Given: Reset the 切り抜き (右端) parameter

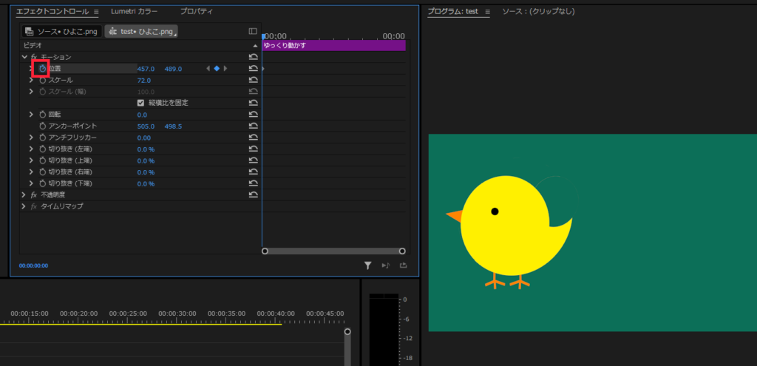Looking at the screenshot, I should click(254, 172).
